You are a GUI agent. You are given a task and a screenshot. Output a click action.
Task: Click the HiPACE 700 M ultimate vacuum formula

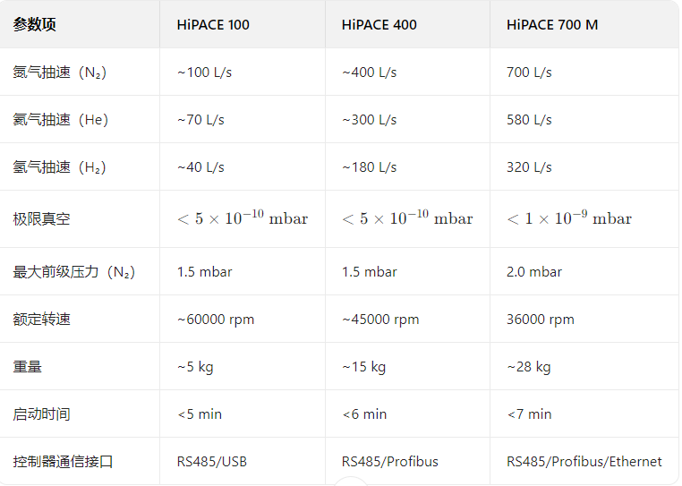pyautogui.click(x=569, y=219)
